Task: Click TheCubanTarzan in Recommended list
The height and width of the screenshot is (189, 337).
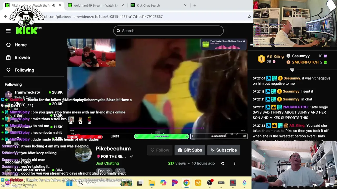Action: (29, 170)
